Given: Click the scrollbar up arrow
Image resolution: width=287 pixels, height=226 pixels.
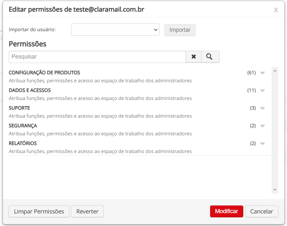Looking at the screenshot, I should (275, 70).
